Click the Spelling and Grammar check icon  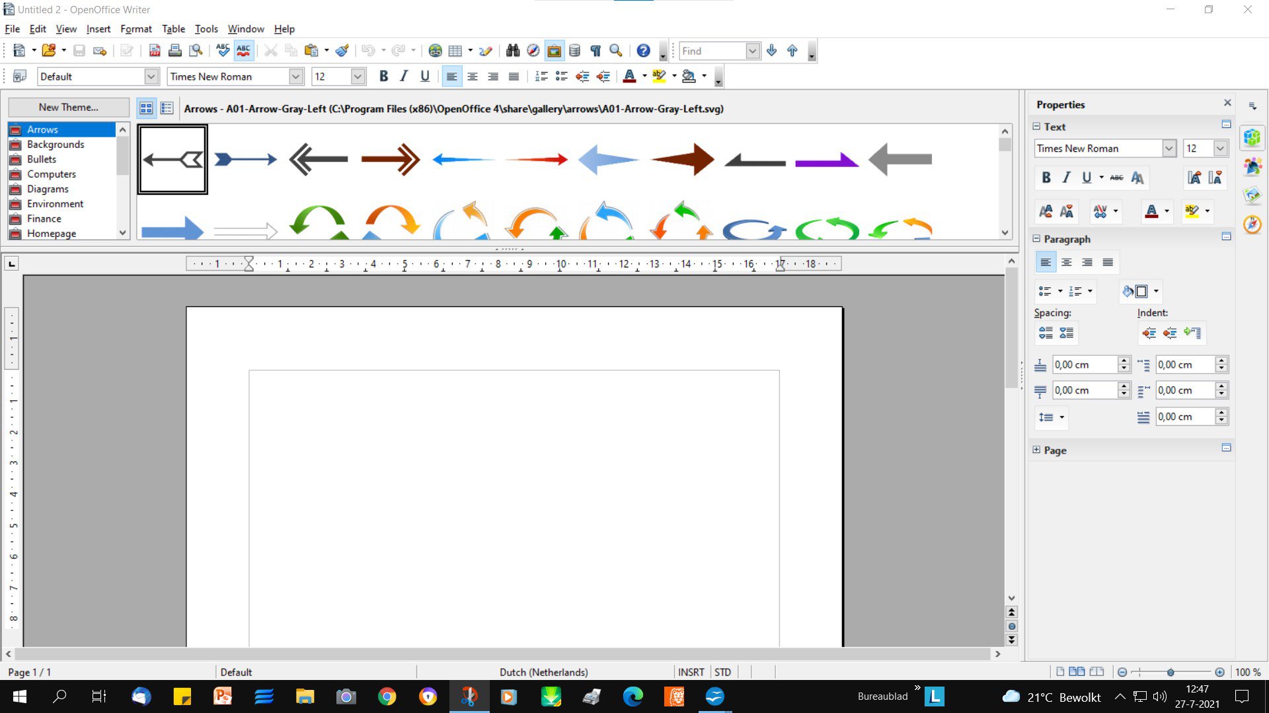tap(223, 51)
